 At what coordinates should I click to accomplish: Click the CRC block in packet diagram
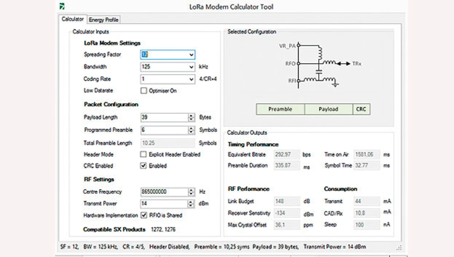click(361, 109)
